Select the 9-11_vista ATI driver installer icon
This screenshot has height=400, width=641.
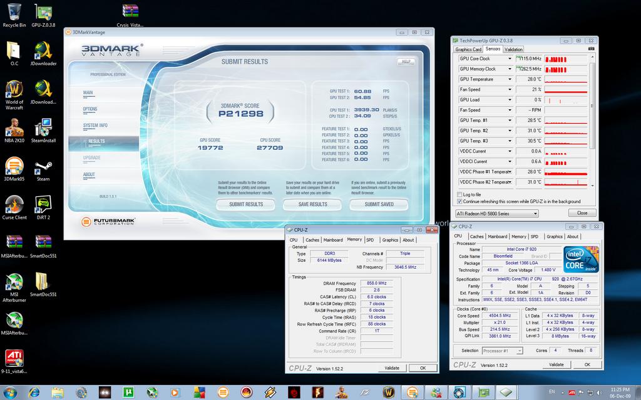click(14, 362)
